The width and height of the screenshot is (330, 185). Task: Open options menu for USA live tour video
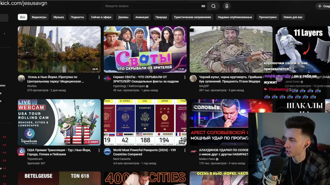(x=99, y=150)
